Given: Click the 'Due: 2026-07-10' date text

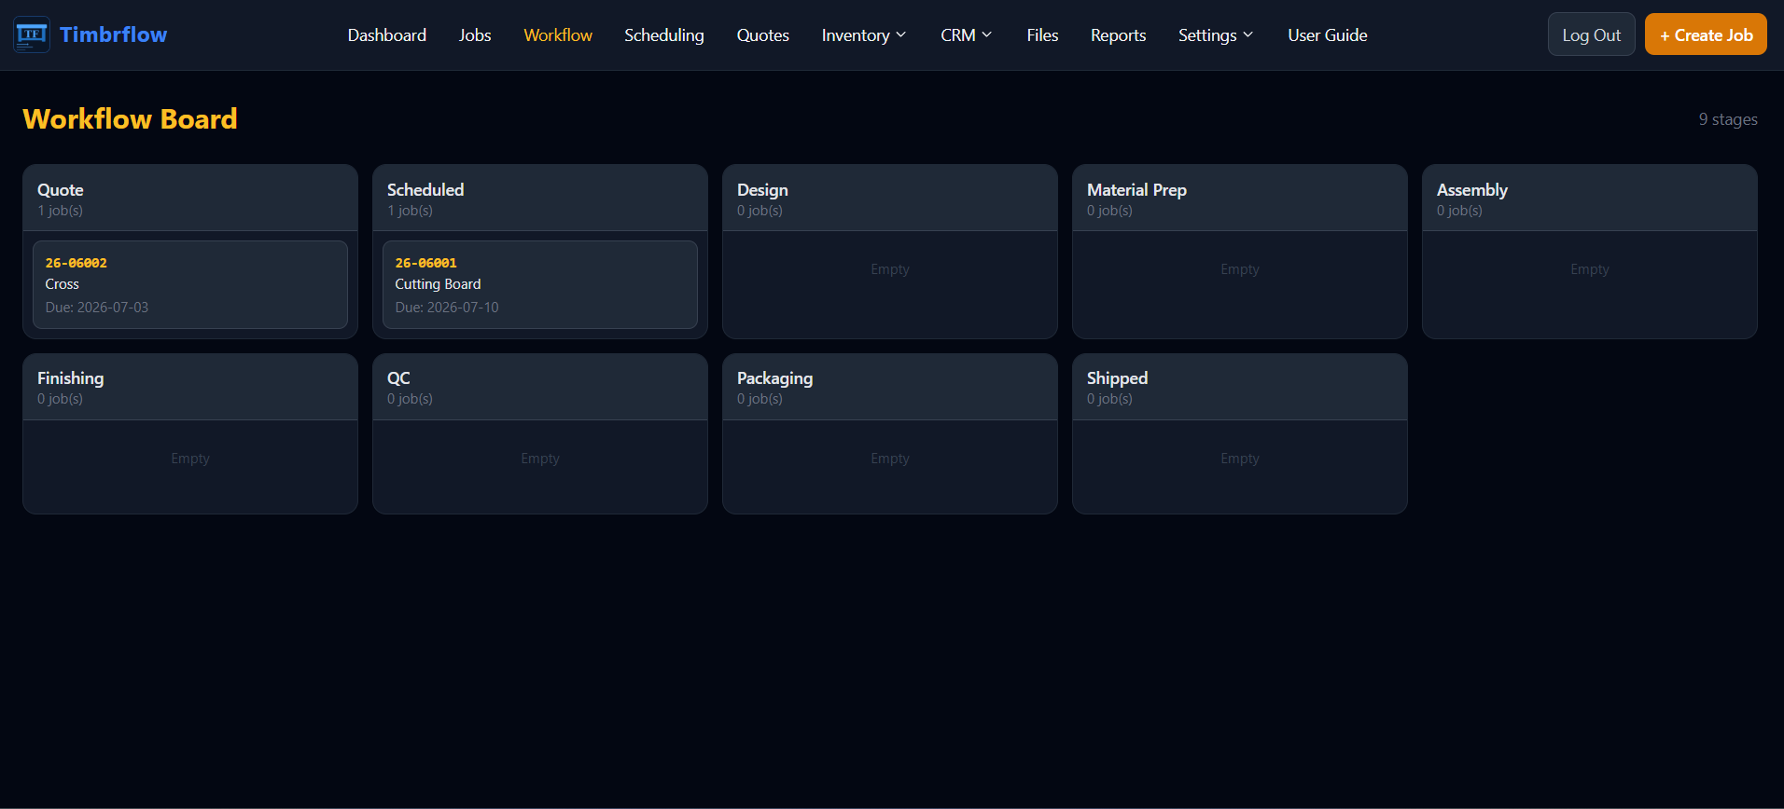Looking at the screenshot, I should [x=447, y=308].
